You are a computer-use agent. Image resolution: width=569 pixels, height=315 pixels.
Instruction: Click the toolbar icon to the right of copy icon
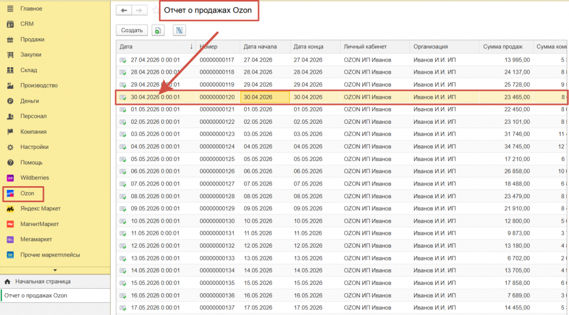coord(179,31)
